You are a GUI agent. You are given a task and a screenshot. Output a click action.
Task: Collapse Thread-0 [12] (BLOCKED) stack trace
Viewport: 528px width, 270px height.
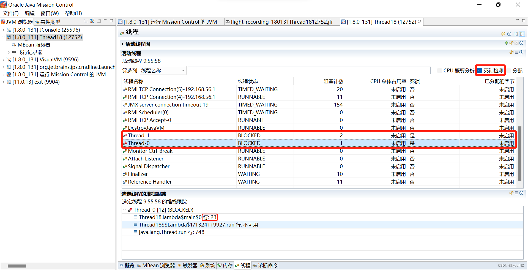coord(125,210)
